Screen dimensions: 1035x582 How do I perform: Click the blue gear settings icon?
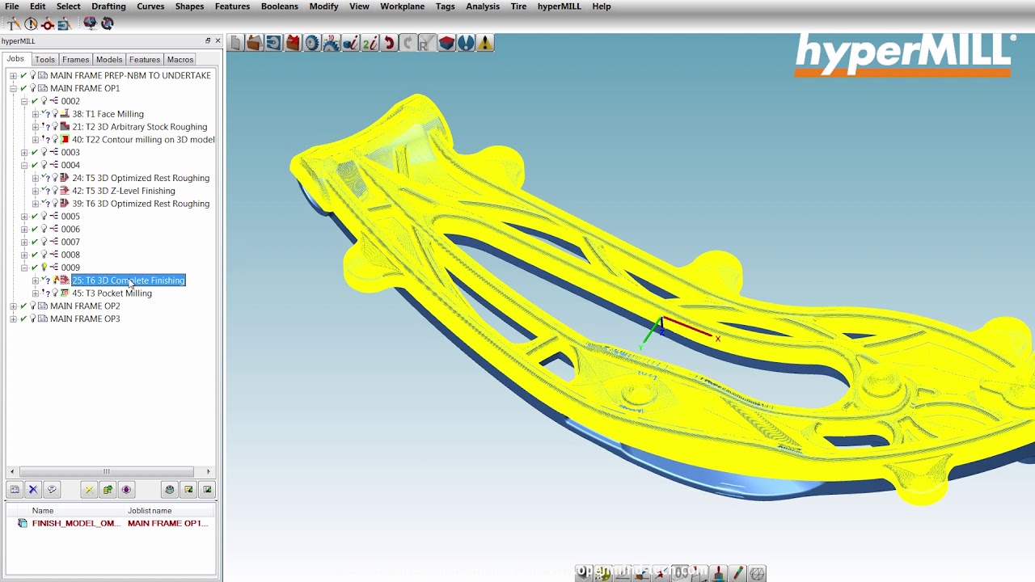point(312,44)
